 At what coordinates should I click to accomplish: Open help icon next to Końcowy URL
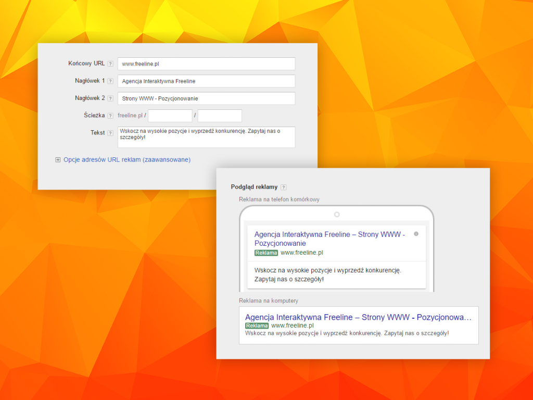coord(110,64)
